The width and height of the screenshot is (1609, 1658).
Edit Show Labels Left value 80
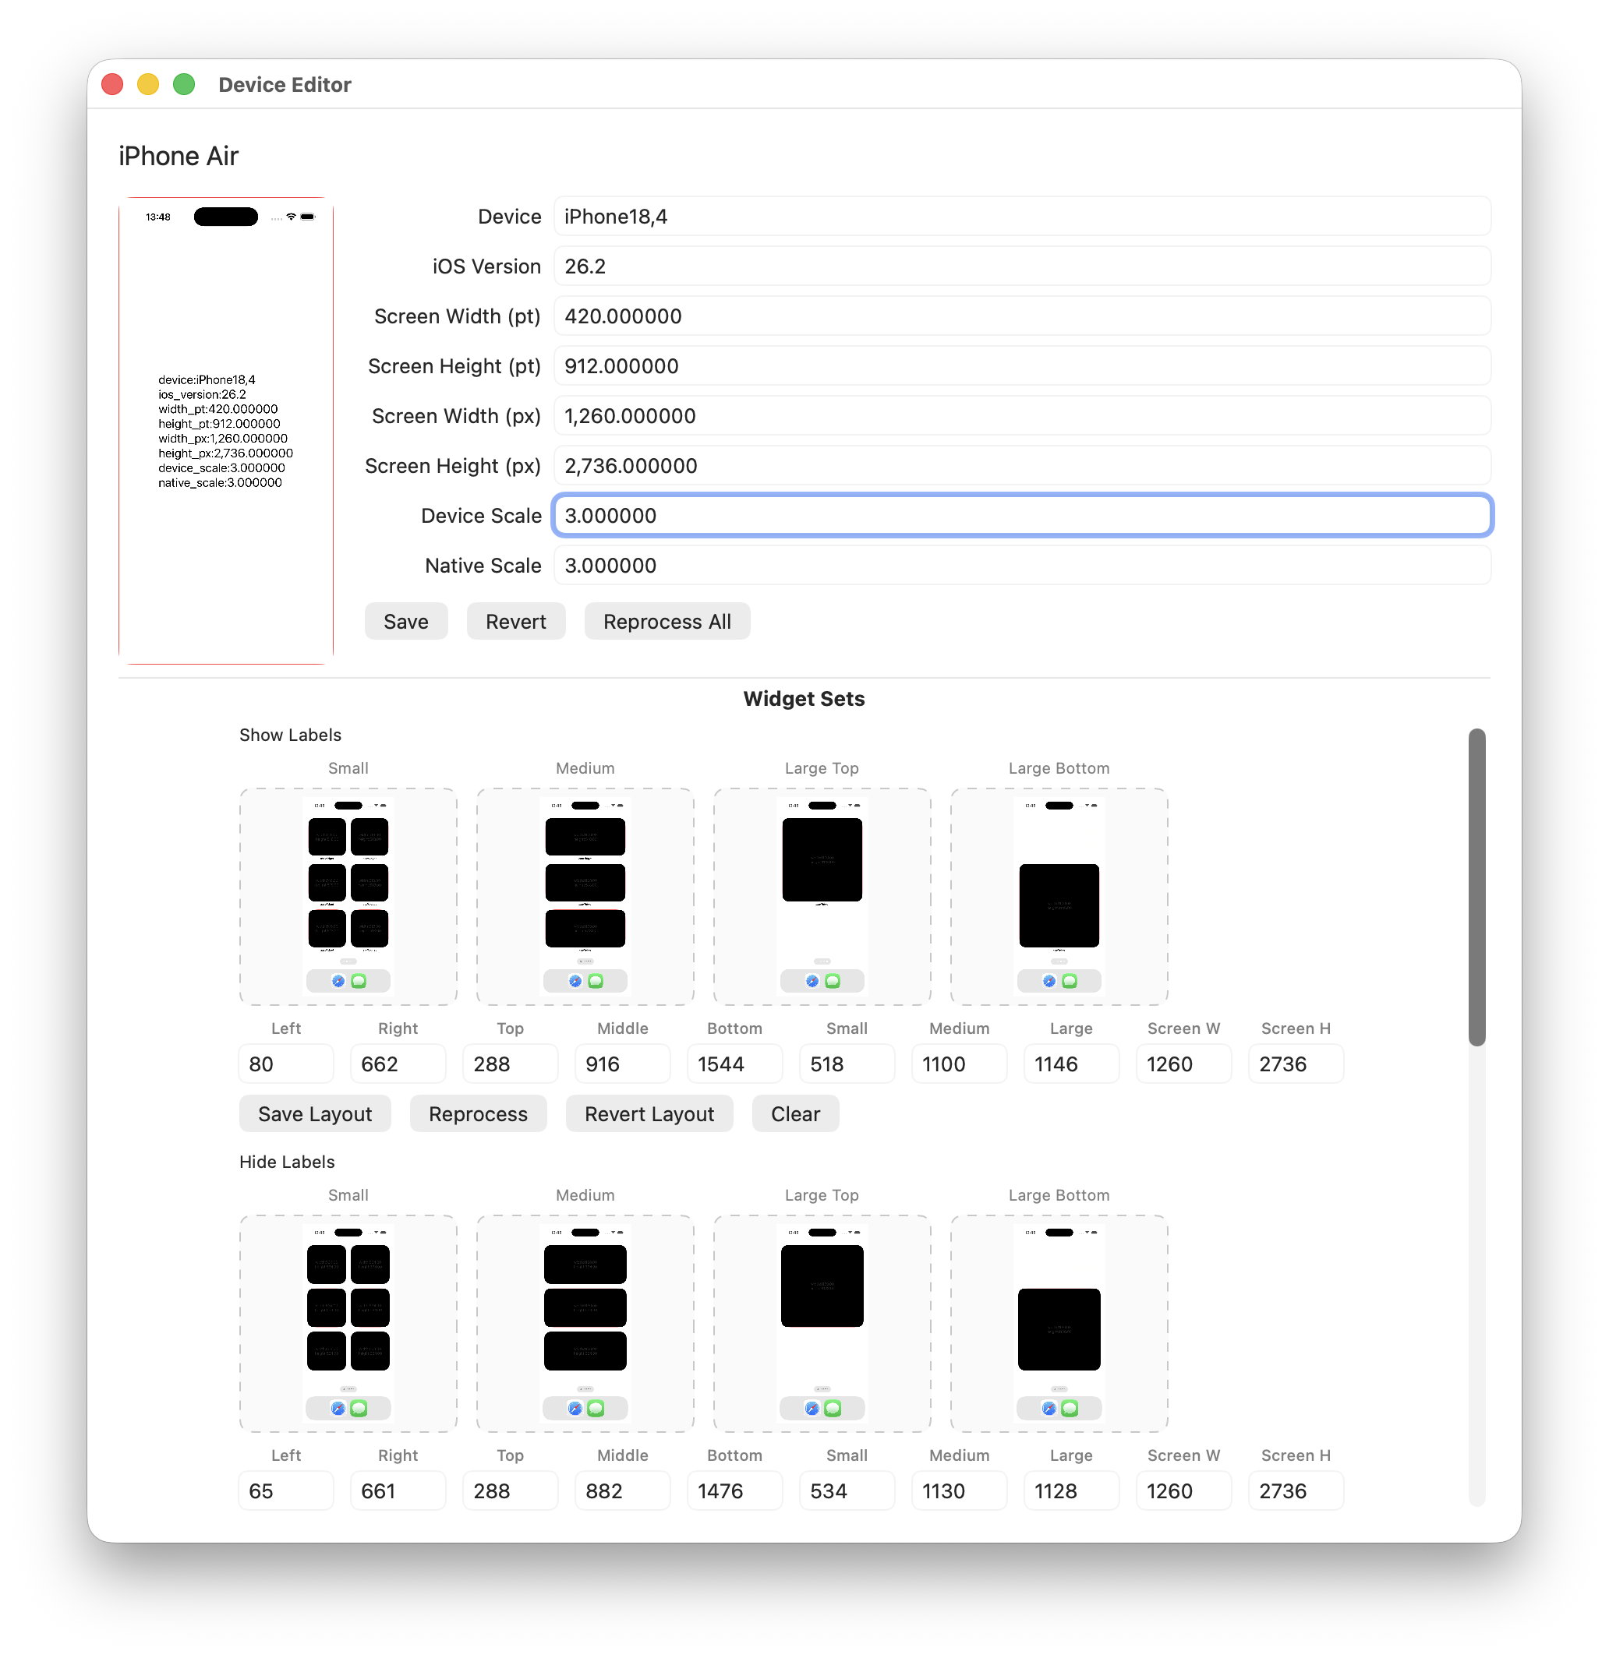286,1064
